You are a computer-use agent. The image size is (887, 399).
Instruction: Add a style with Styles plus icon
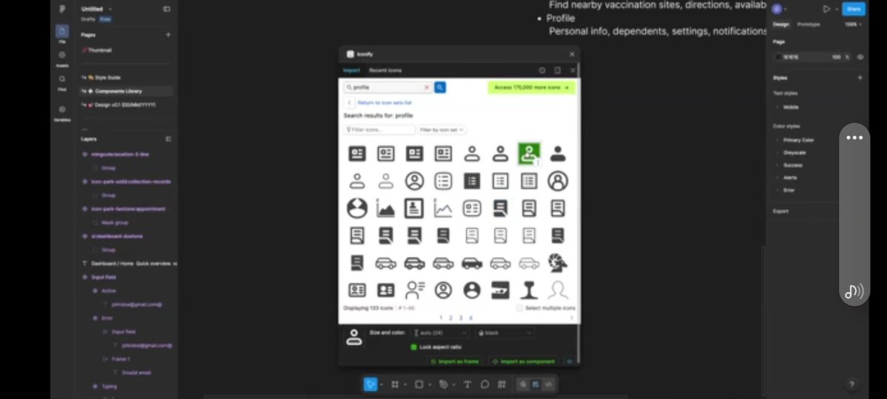pos(860,78)
